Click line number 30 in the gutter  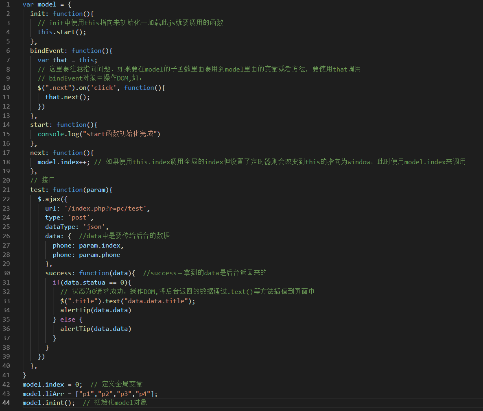click(x=6, y=273)
